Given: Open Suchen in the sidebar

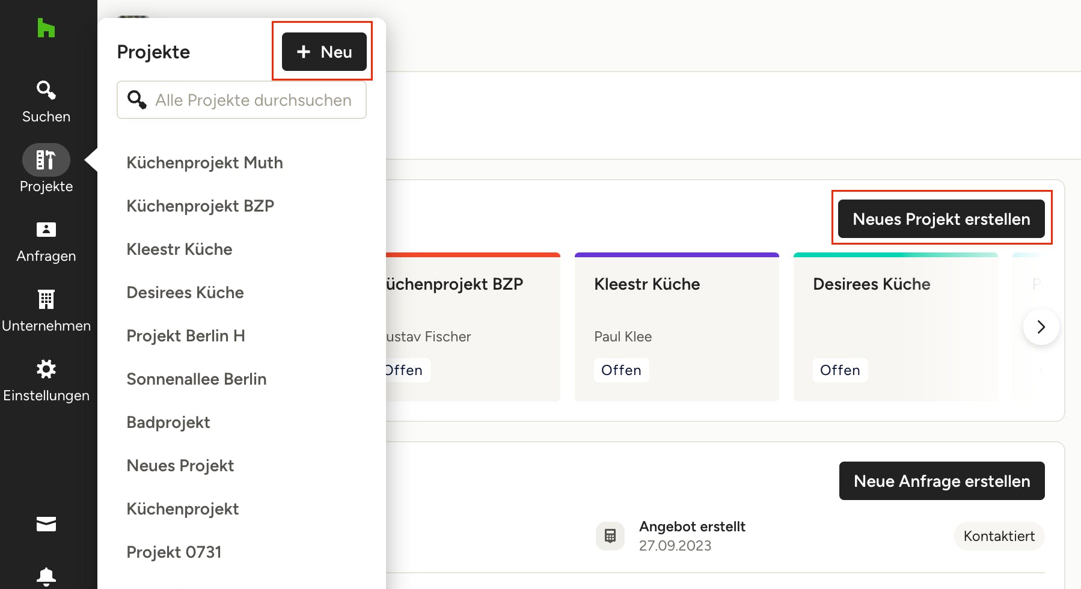Looking at the screenshot, I should (46, 102).
